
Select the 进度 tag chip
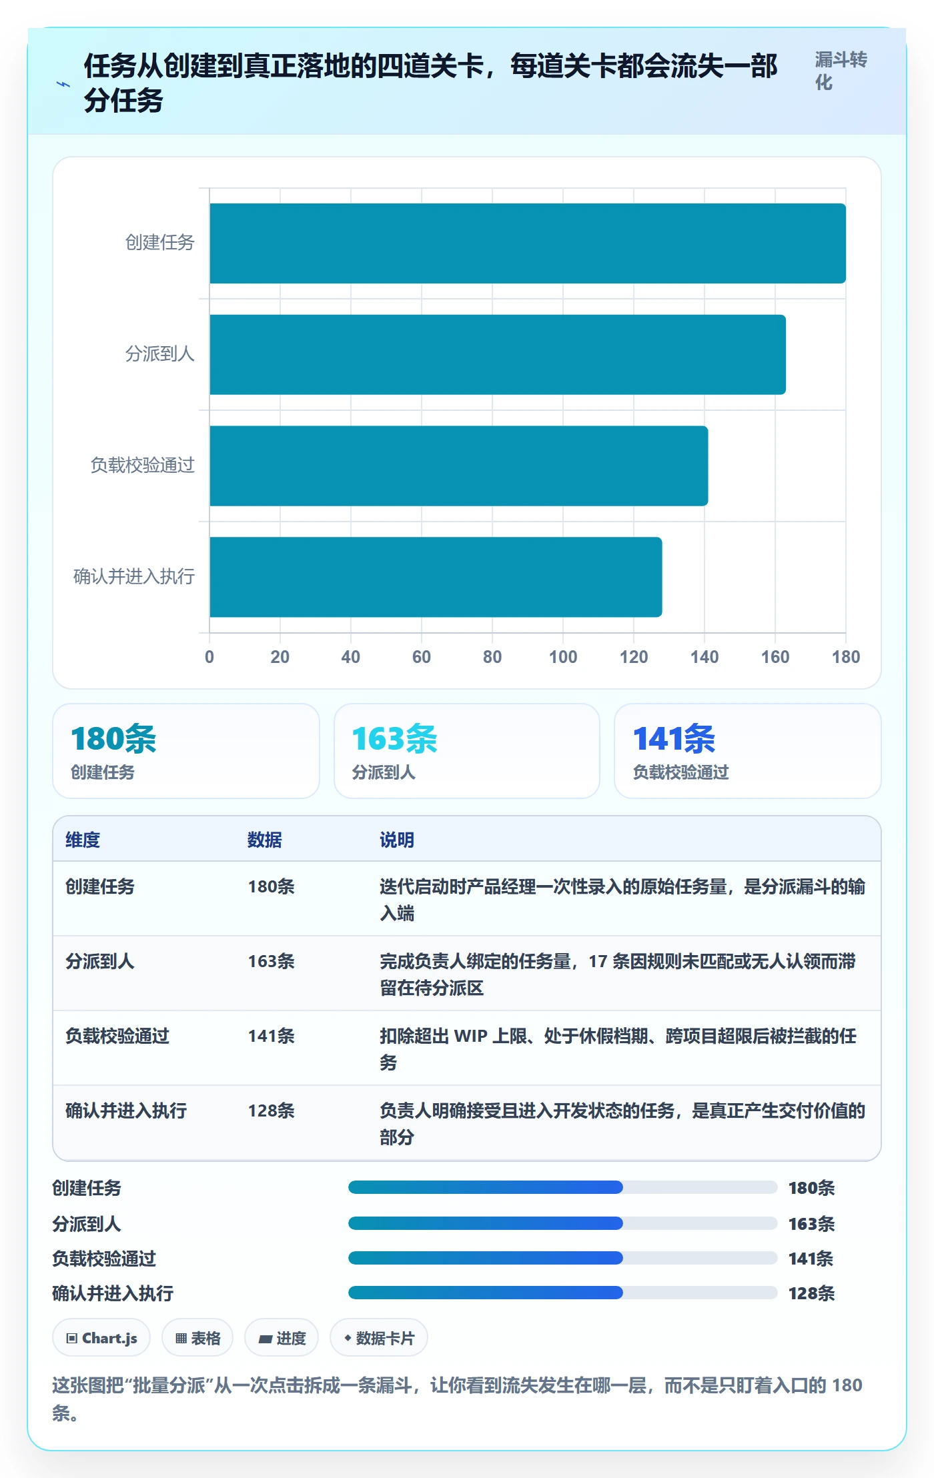(282, 1337)
